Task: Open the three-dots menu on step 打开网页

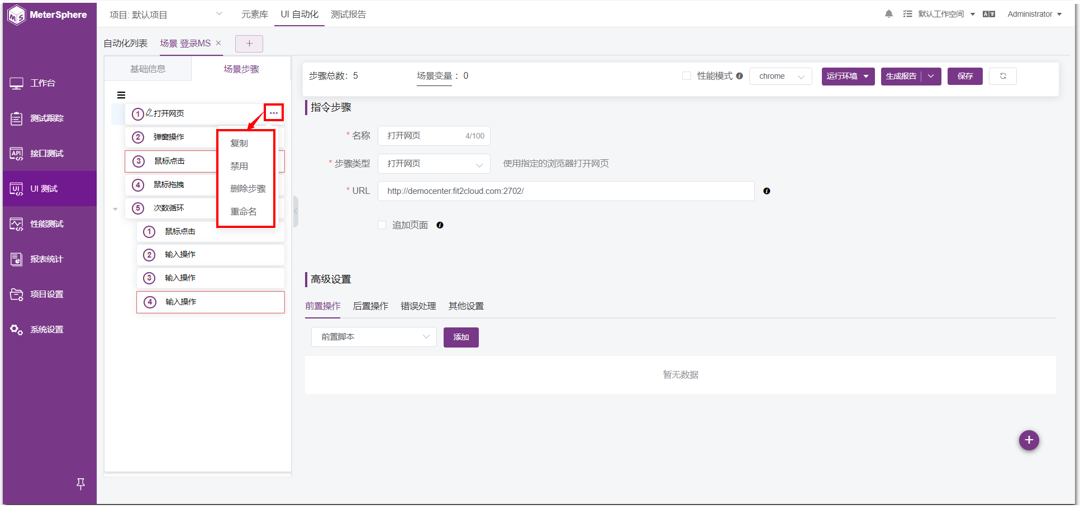Action: (273, 113)
